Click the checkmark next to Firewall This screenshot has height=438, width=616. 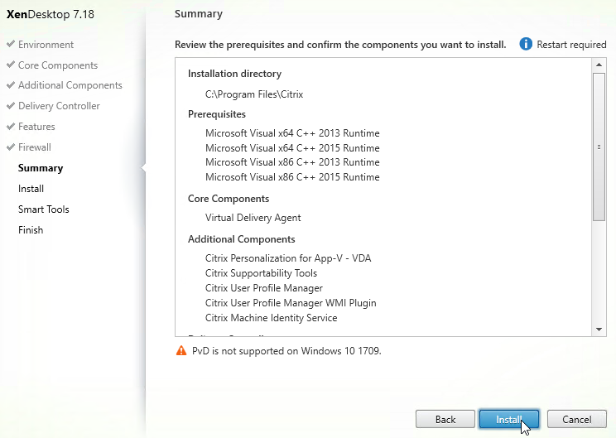click(11, 147)
